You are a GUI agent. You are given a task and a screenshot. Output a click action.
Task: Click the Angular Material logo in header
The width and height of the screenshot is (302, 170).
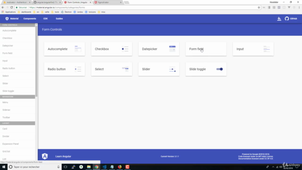(12, 19)
